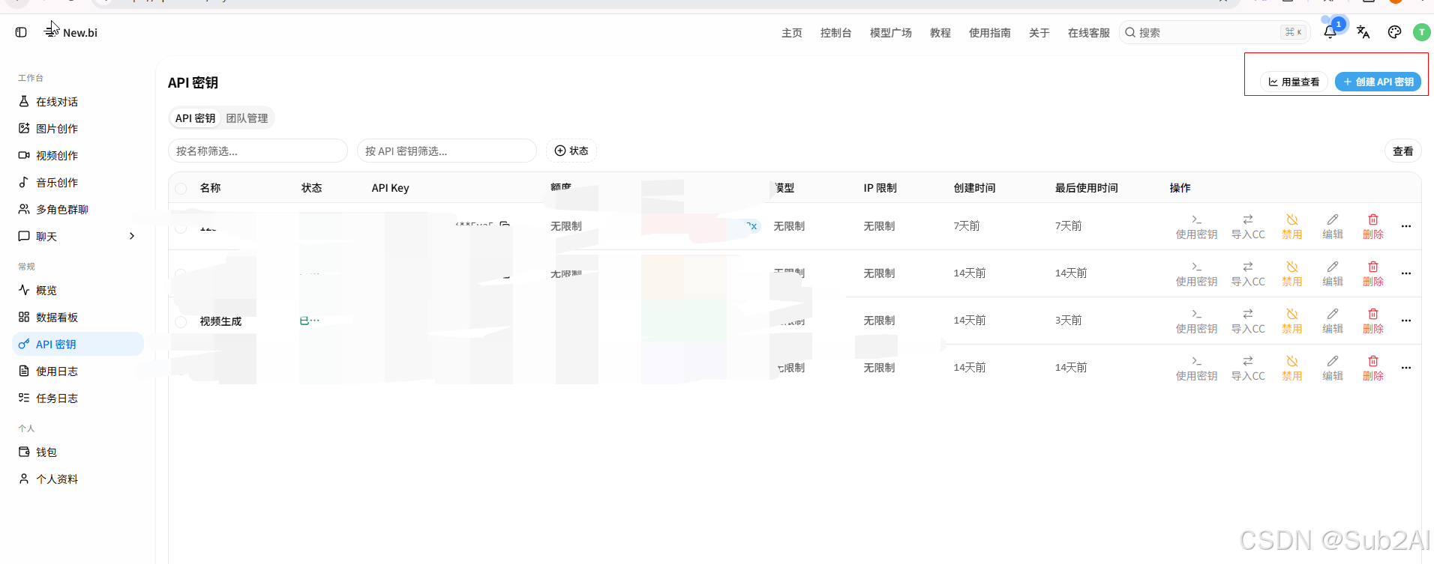The height and width of the screenshot is (564, 1434).
Task: Click the New.bi logo
Action: (71, 32)
